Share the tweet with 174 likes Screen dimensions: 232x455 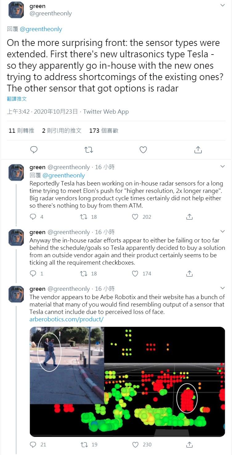point(189,274)
